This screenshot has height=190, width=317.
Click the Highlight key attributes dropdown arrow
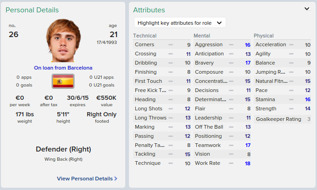point(219,23)
